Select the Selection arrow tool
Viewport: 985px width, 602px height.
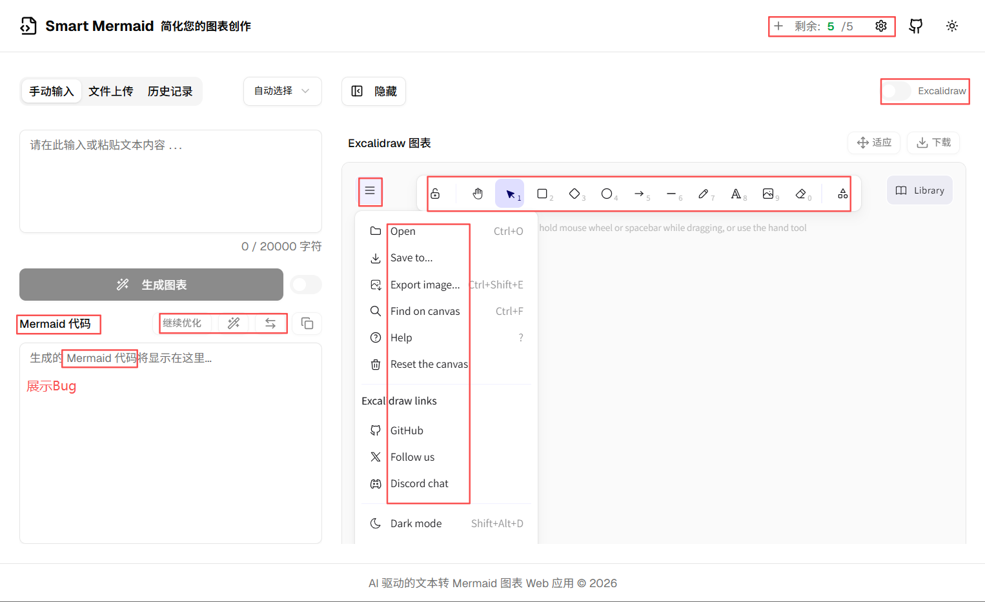click(x=510, y=194)
